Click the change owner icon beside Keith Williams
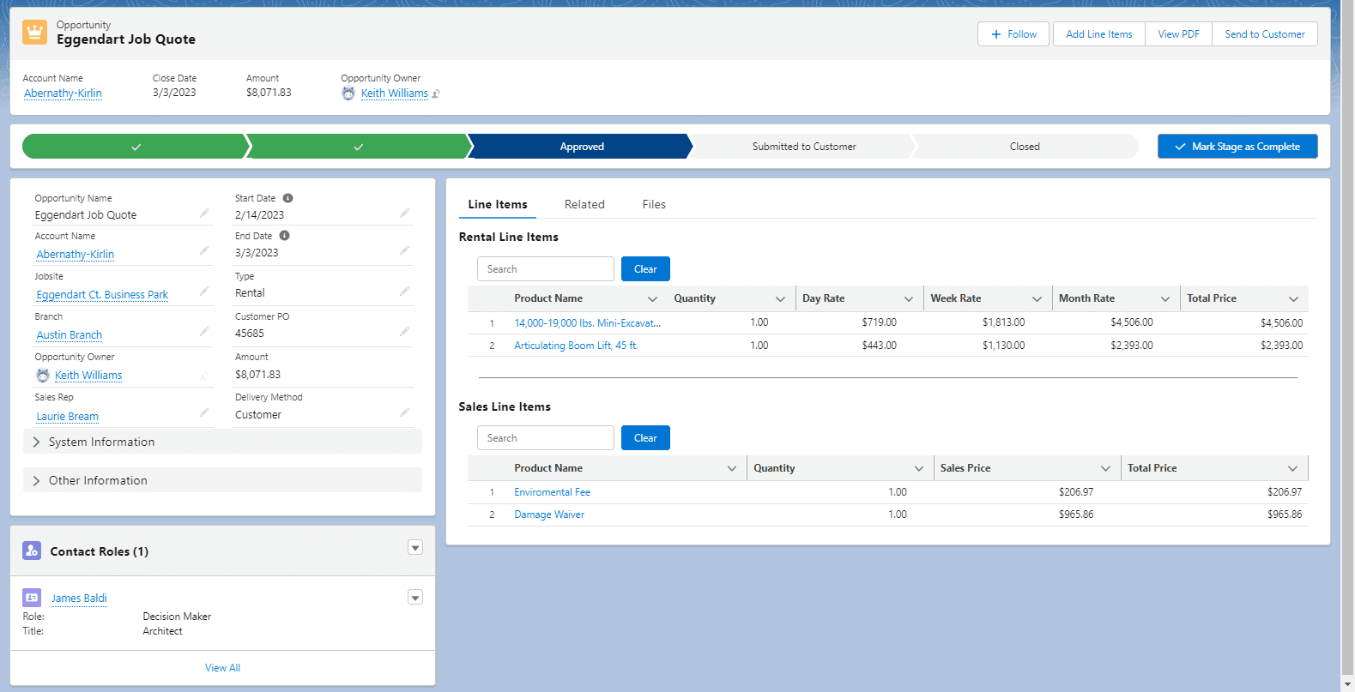1355x692 pixels. coord(436,94)
